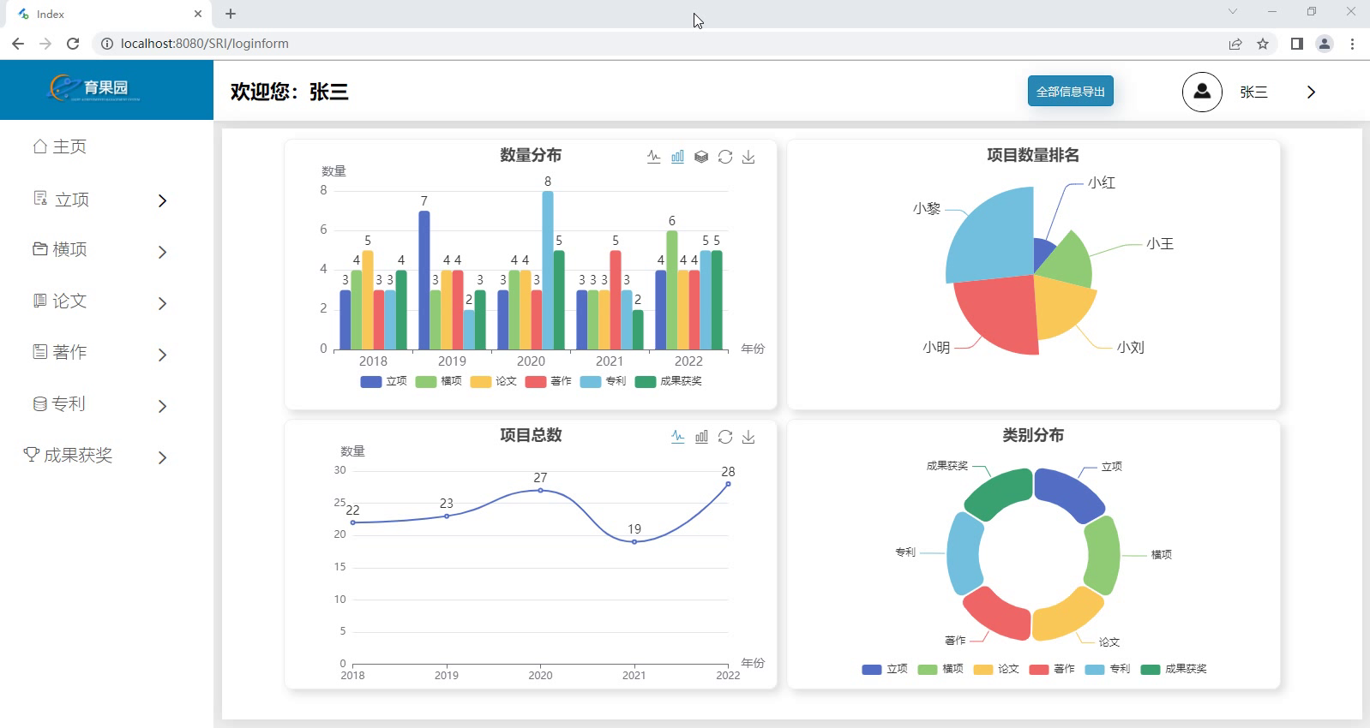The width and height of the screenshot is (1370, 728).
Task: Toggle 论文 series in 数量分布 legend
Action: [494, 381]
